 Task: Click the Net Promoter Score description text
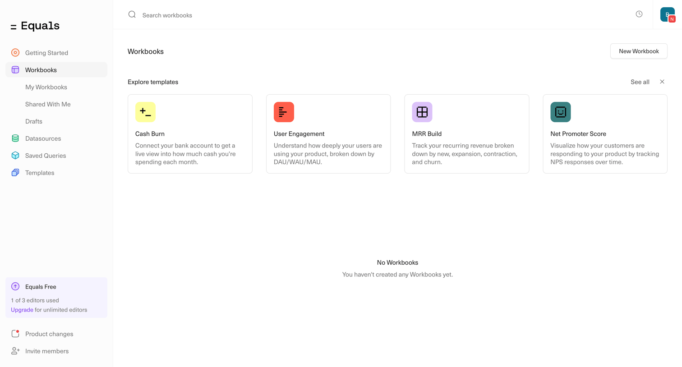[604, 154]
